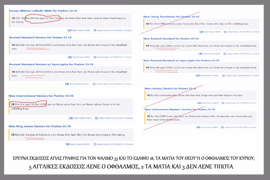
Task: Open the Revised Standard Version for Psalms 33:18 heading
Action: pyautogui.click(x=40, y=37)
